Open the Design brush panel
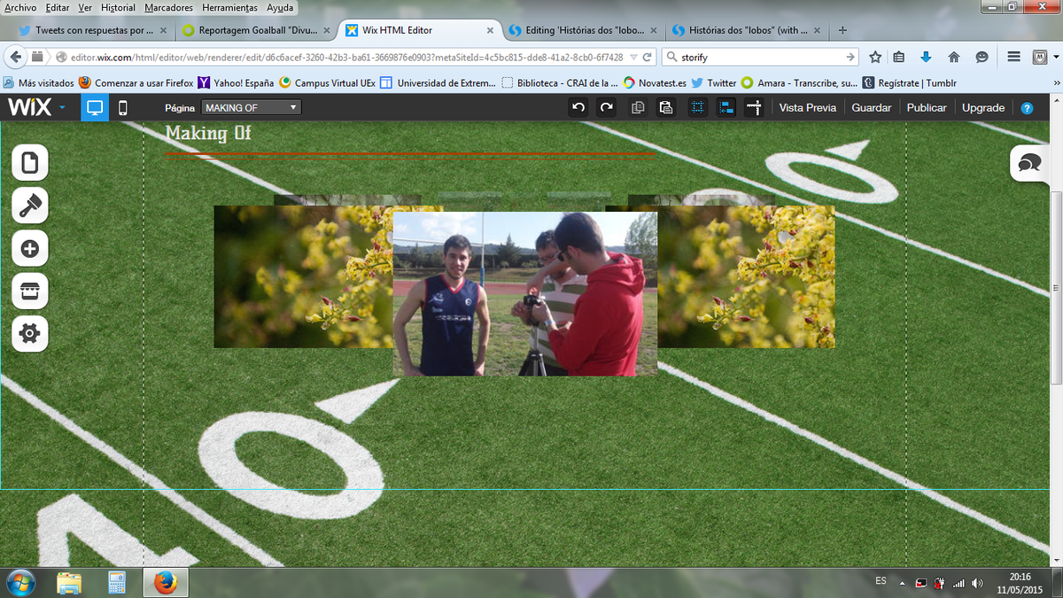The height and width of the screenshot is (598, 1063). tap(29, 206)
